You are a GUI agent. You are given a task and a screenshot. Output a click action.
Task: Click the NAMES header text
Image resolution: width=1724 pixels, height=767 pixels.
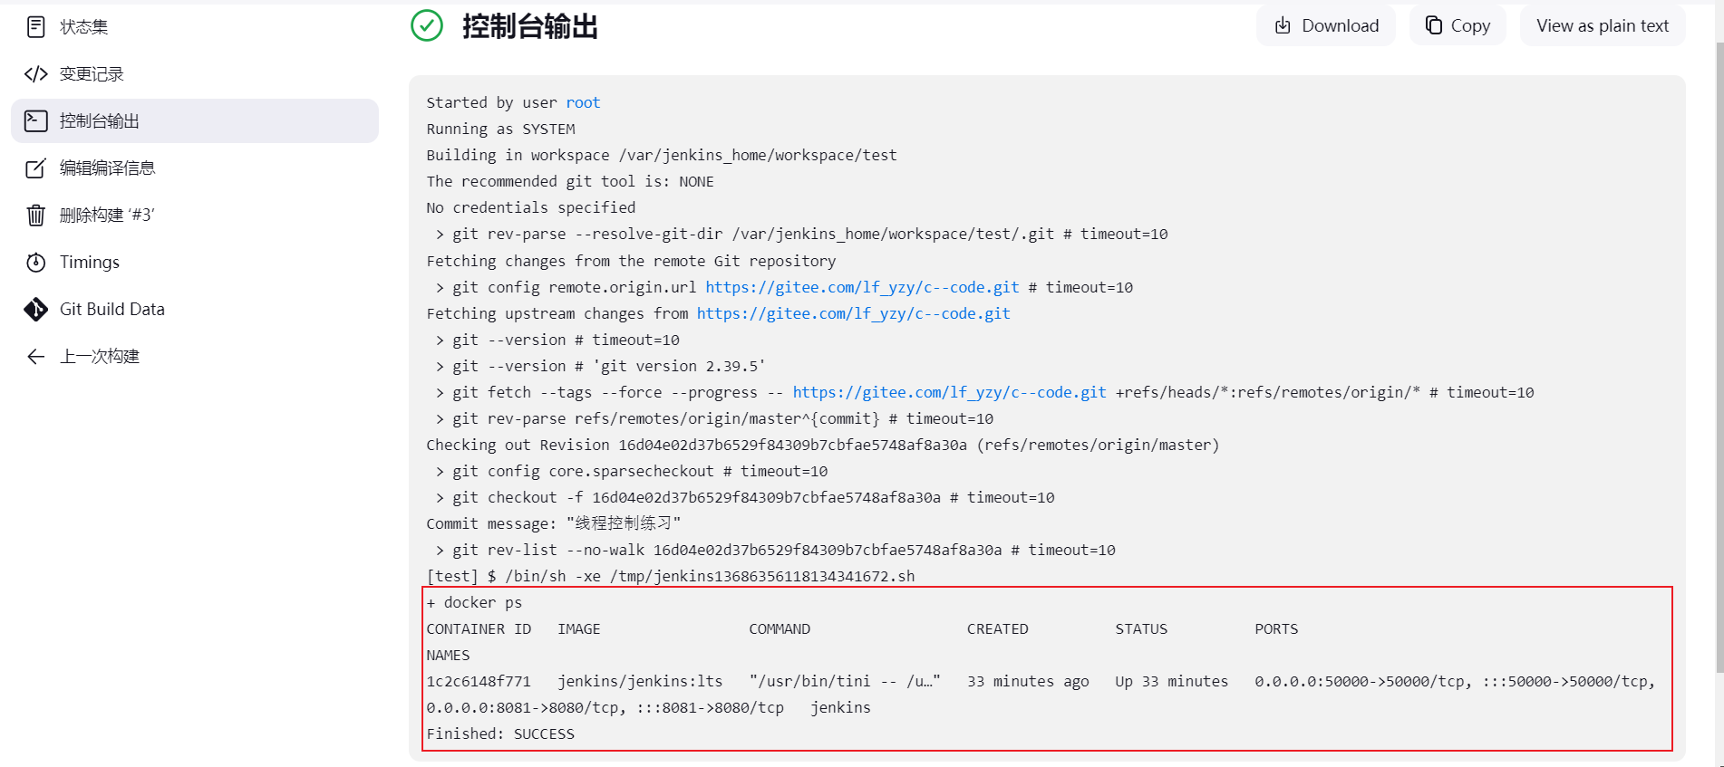coord(448,656)
